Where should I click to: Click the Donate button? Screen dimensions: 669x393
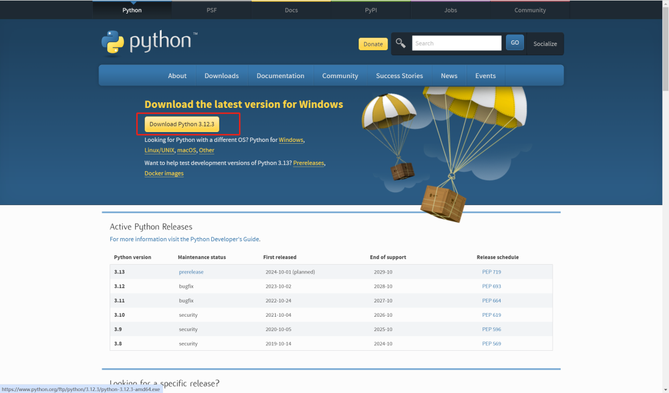pos(373,44)
